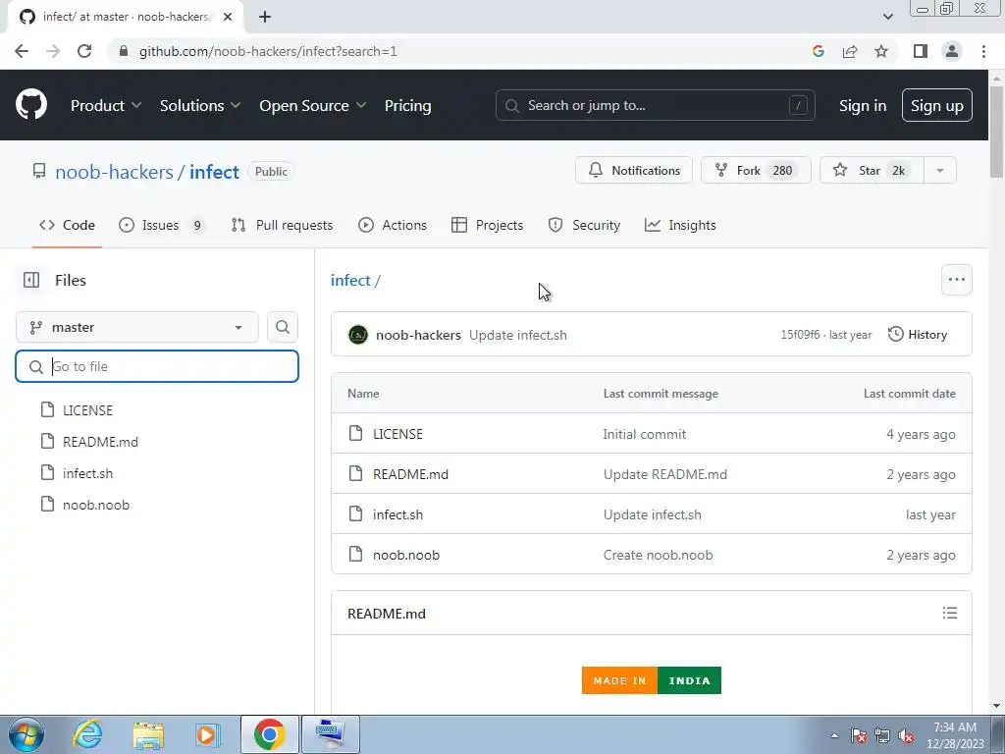Click the Made in India badge
The width and height of the screenshot is (1005, 754).
point(652,680)
